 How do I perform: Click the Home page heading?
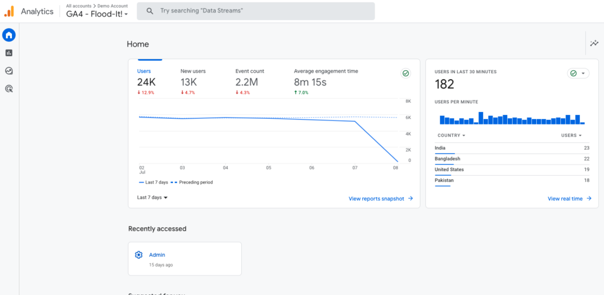[x=138, y=44]
